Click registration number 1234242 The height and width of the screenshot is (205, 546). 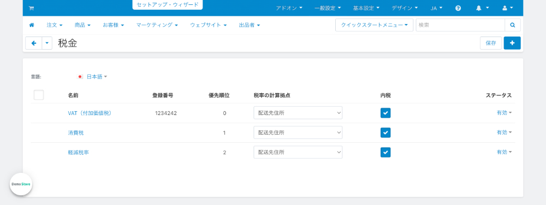(x=166, y=113)
